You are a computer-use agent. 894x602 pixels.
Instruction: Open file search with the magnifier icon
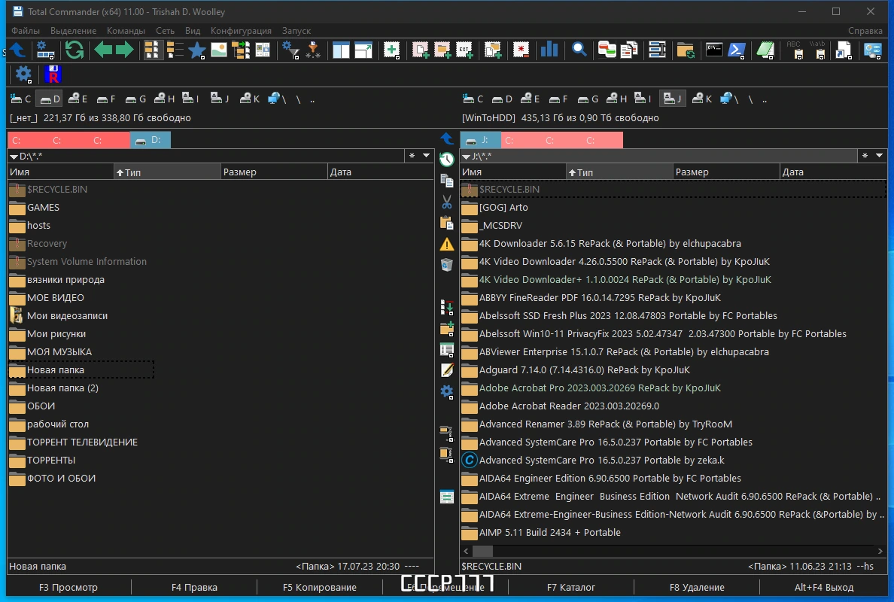(x=579, y=50)
